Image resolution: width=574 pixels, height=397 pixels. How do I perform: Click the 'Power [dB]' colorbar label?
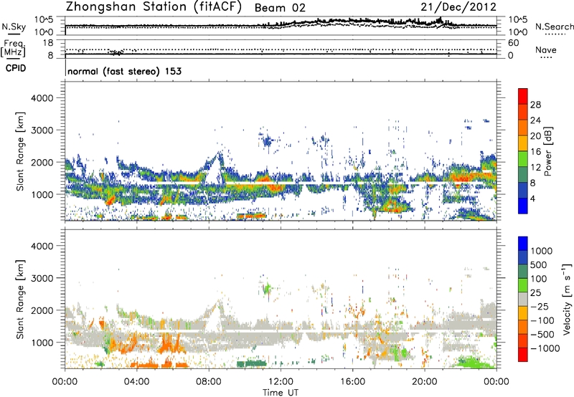point(548,151)
